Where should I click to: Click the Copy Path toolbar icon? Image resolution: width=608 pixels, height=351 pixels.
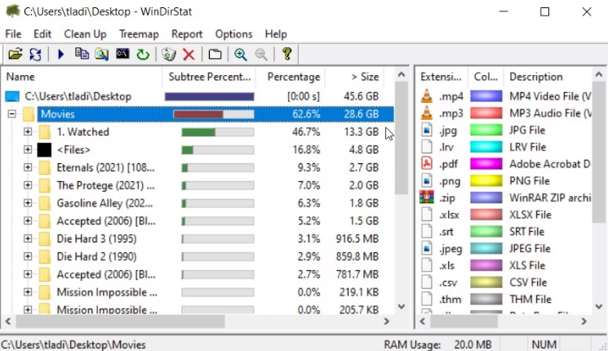click(x=82, y=54)
